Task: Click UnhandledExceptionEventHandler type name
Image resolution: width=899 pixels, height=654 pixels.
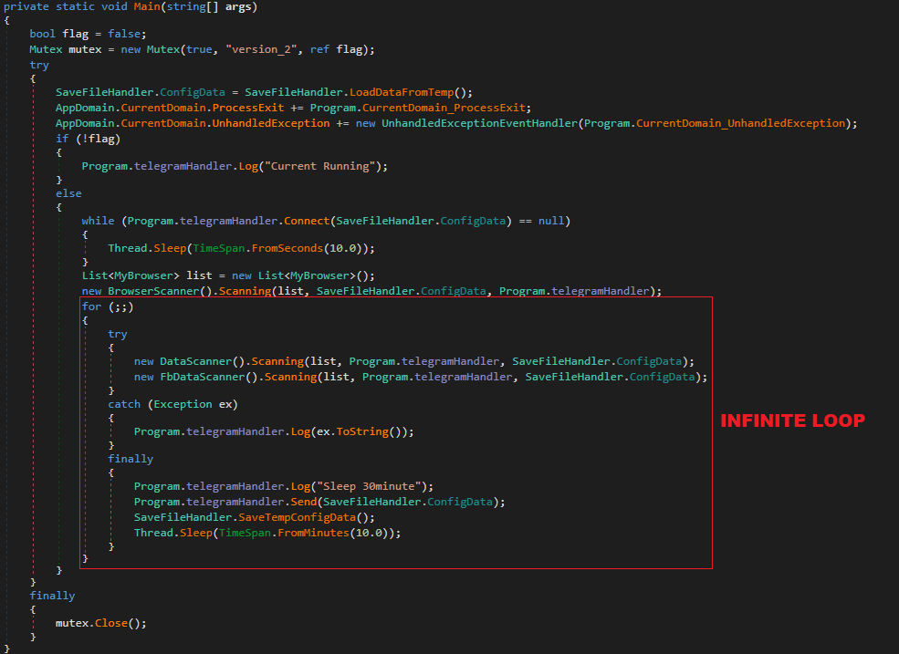Action: (479, 123)
